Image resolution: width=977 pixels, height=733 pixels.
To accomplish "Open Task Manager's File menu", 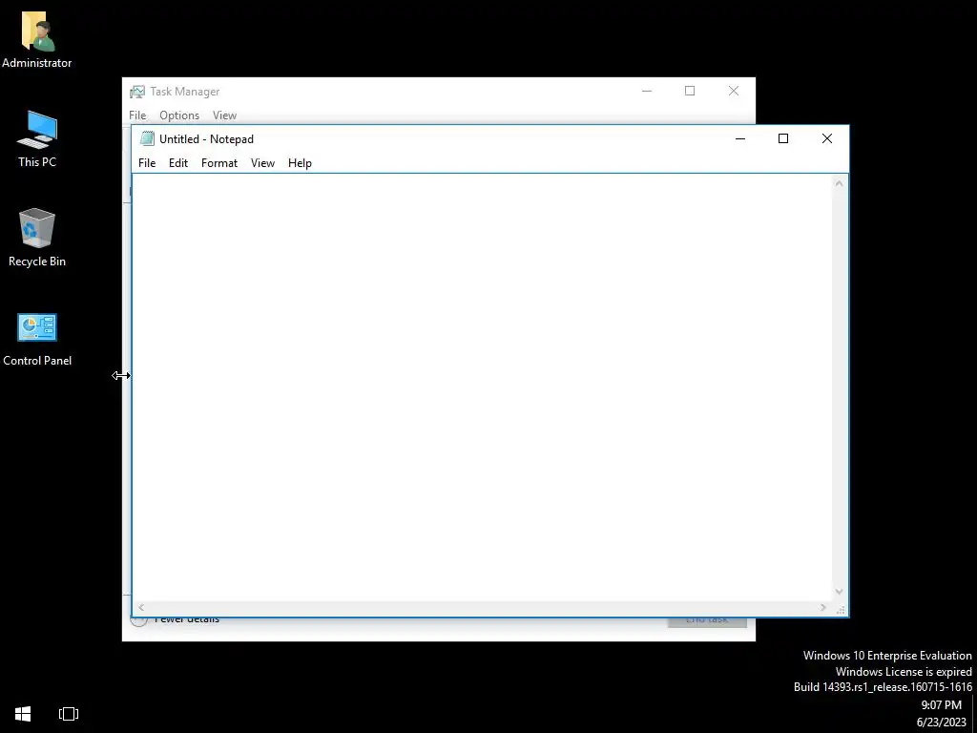I will click(x=137, y=115).
